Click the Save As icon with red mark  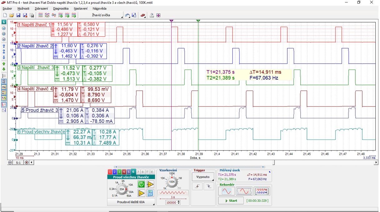pos(25,15)
